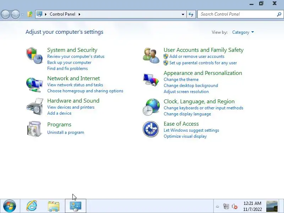Open the Hardware and Sound heading link
Screen dimensions: 284x213
tap(73, 100)
